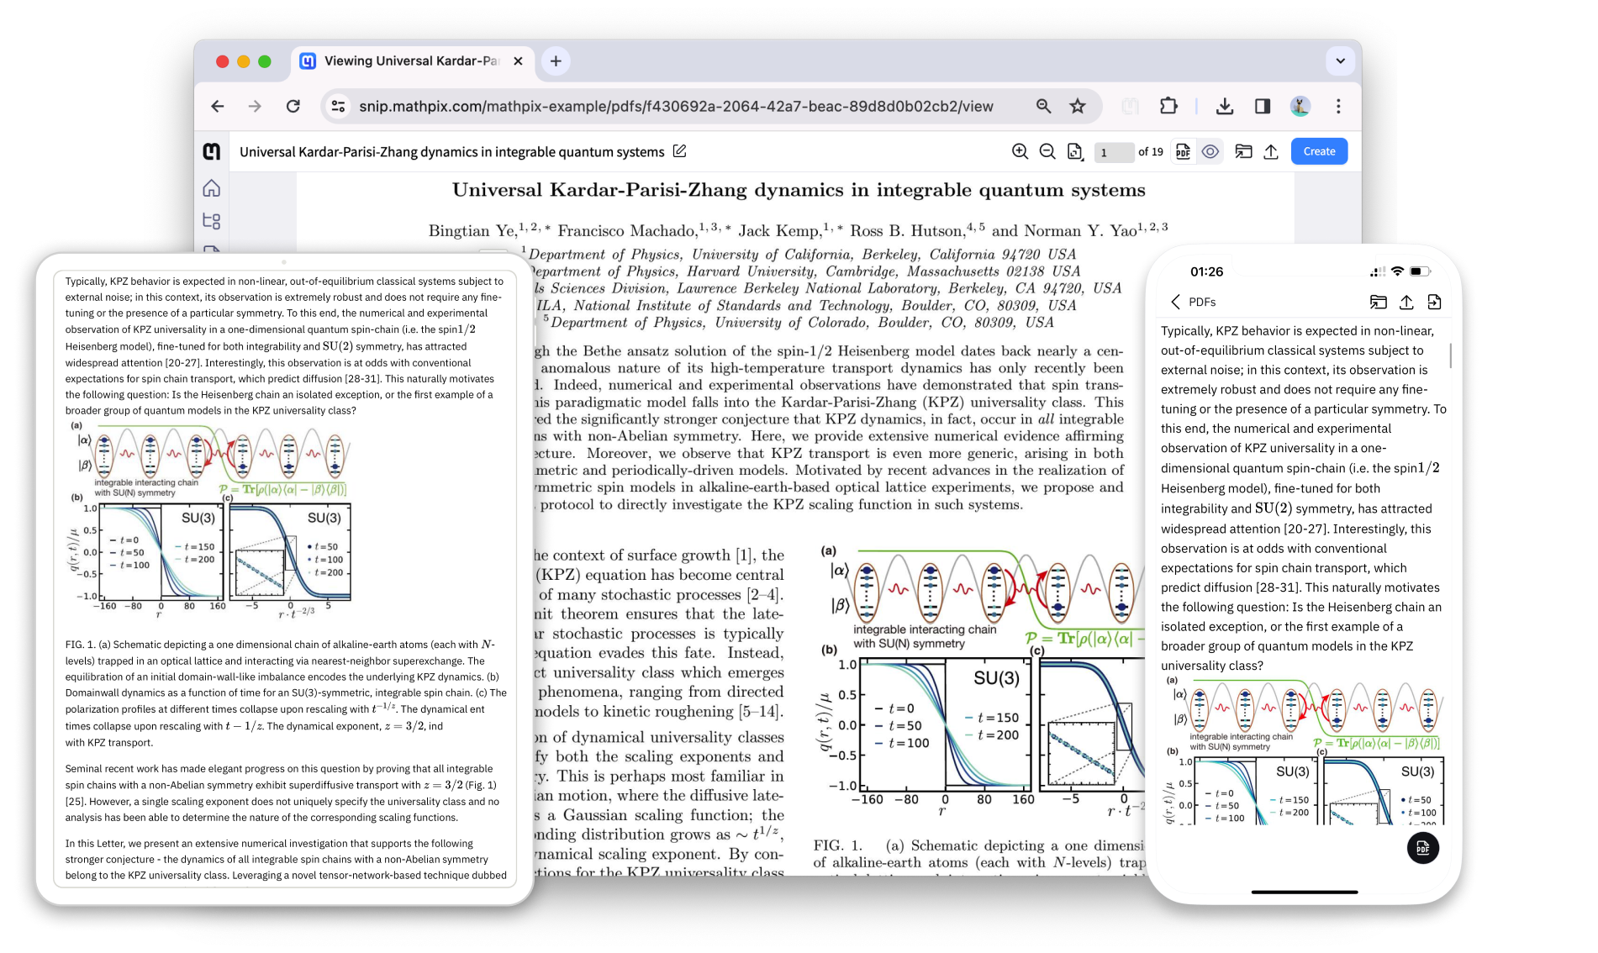Zoom in on the PDF with the magnifier-plus icon
Screen dimensions: 1598x953
click(x=1020, y=151)
